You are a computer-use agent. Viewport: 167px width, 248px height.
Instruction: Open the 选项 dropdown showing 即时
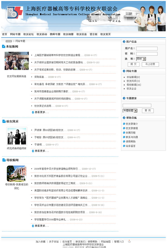click(141, 59)
